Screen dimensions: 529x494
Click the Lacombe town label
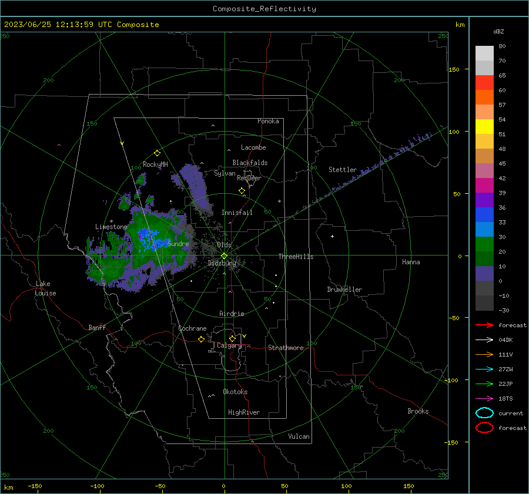(x=253, y=147)
